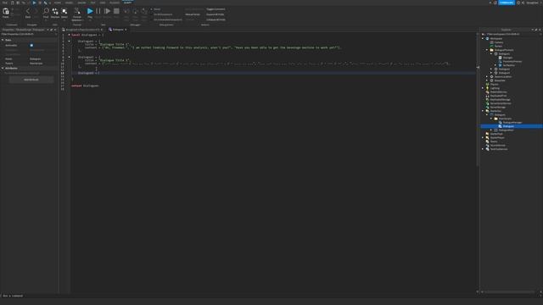Click the Step Over debugger icon
Screen dimensions: 543x305
pyautogui.click(x=136, y=11)
